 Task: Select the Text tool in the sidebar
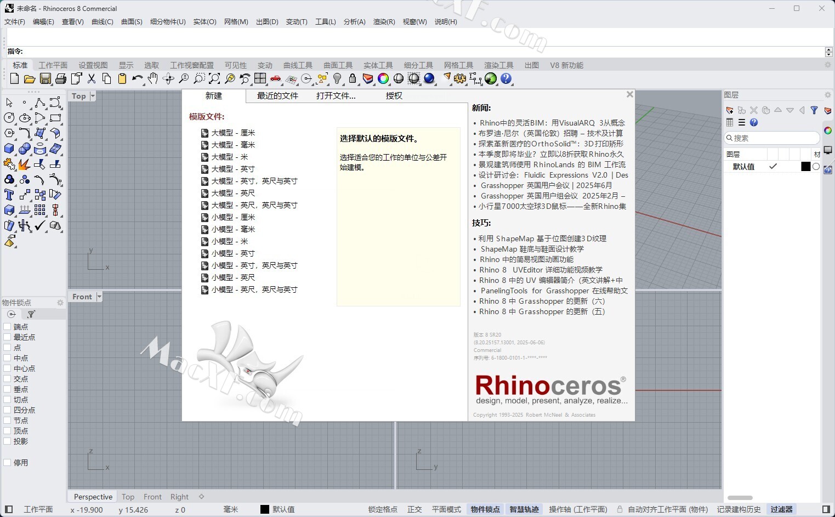click(9, 195)
